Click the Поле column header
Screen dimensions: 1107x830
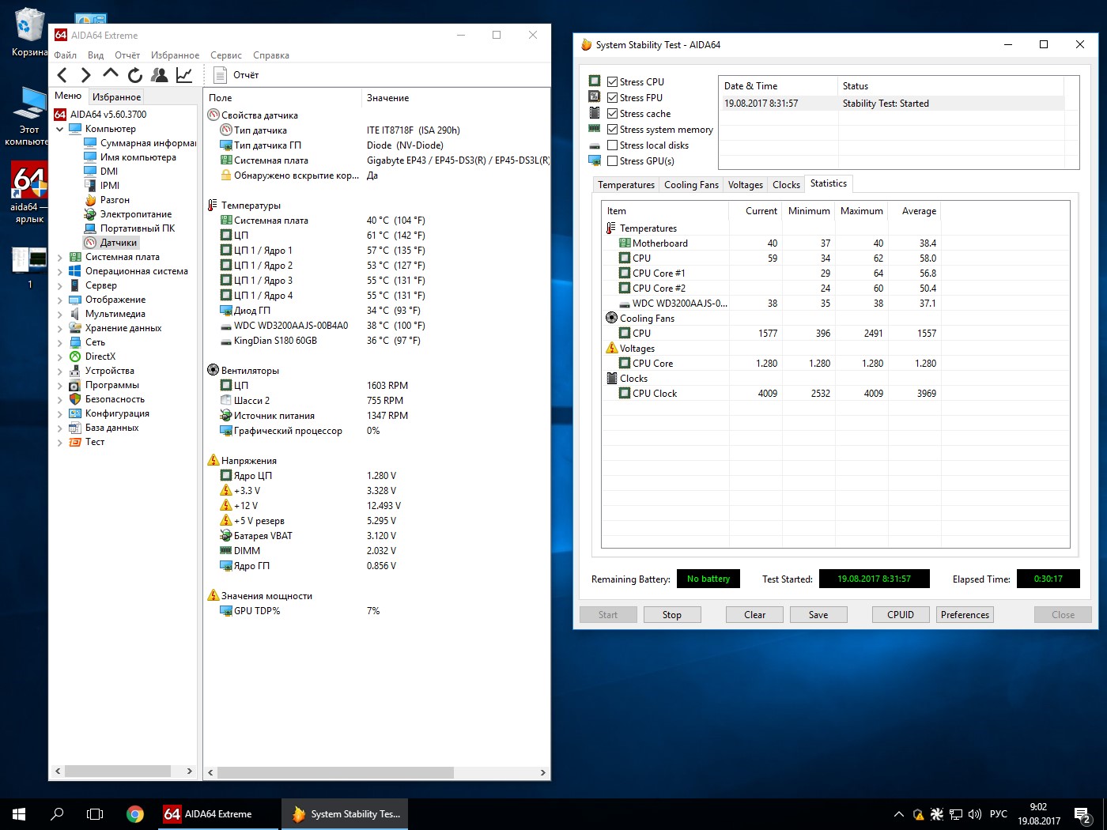tap(282, 98)
